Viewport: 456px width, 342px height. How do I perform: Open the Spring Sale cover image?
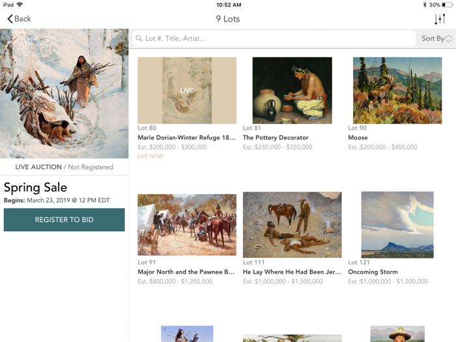click(64, 93)
